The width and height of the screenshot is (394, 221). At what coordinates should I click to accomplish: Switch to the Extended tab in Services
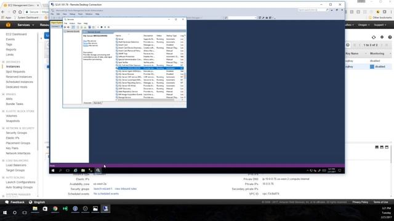point(87,103)
